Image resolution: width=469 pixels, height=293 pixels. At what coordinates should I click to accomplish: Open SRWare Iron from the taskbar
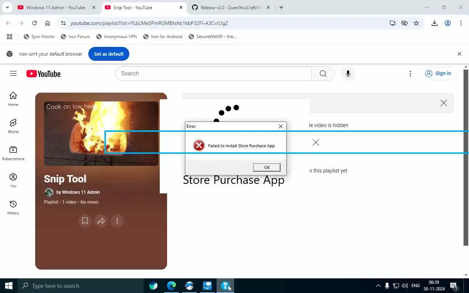click(x=189, y=286)
